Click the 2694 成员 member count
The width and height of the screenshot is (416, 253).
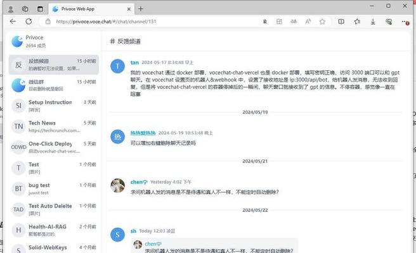pyautogui.click(x=36, y=46)
